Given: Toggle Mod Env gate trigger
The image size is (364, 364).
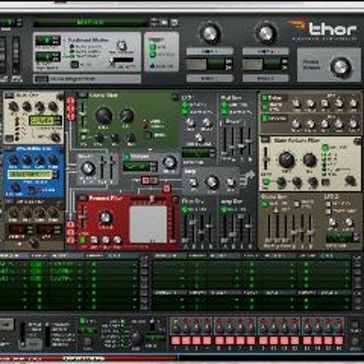Looking at the screenshot, I should tap(224, 105).
